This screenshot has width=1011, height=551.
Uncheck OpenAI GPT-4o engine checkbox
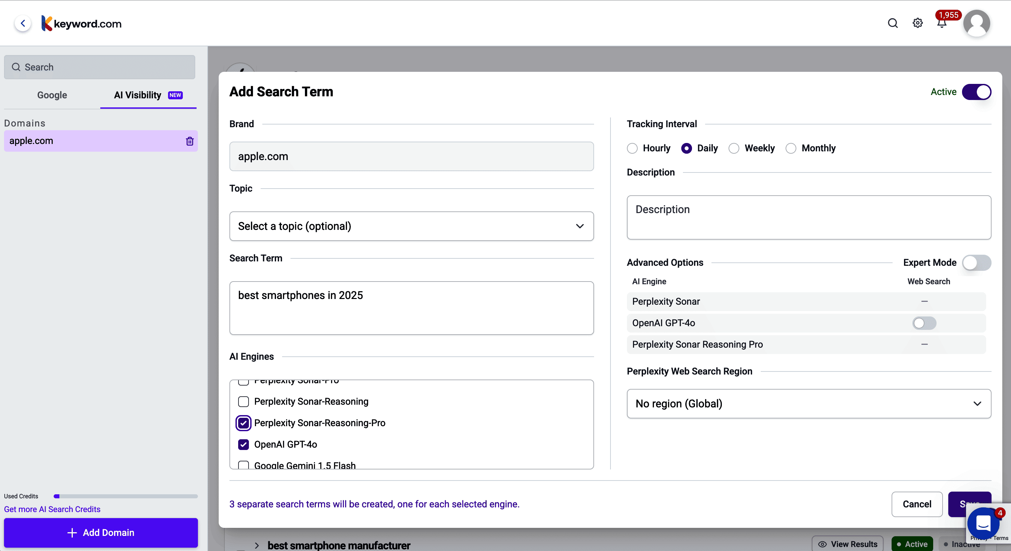point(243,444)
